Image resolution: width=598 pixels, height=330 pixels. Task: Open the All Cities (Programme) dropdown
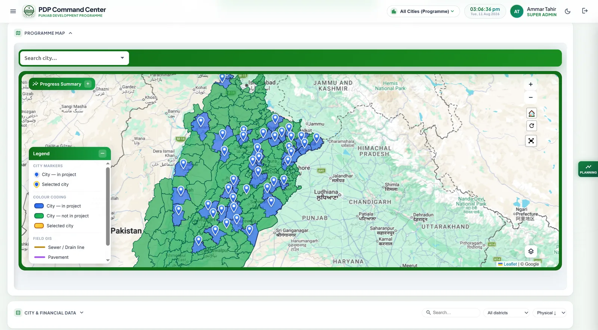pos(423,11)
